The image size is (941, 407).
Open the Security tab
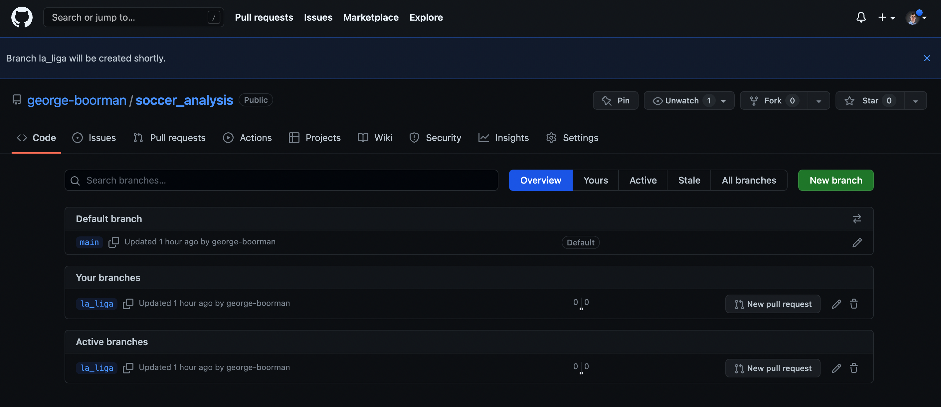(x=436, y=138)
